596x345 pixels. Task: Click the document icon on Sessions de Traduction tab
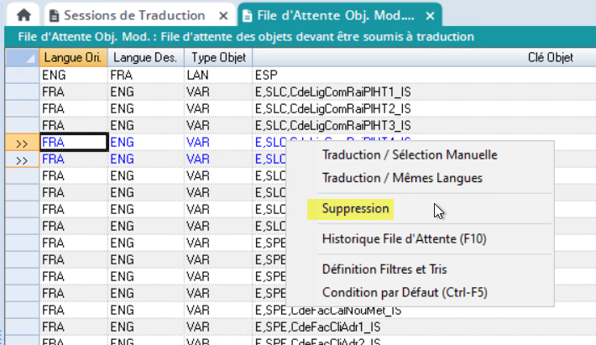(x=55, y=15)
